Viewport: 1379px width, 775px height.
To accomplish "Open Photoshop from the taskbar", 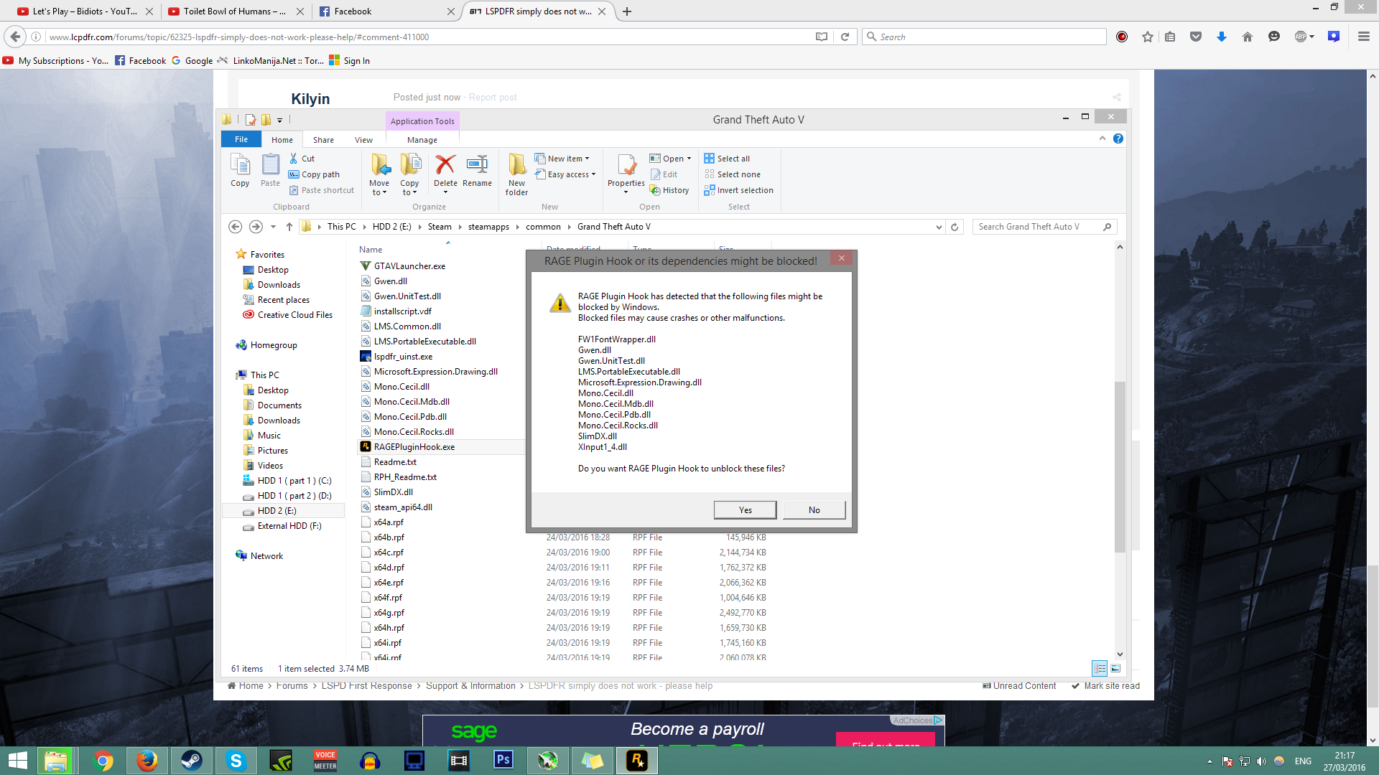I will coord(503,761).
